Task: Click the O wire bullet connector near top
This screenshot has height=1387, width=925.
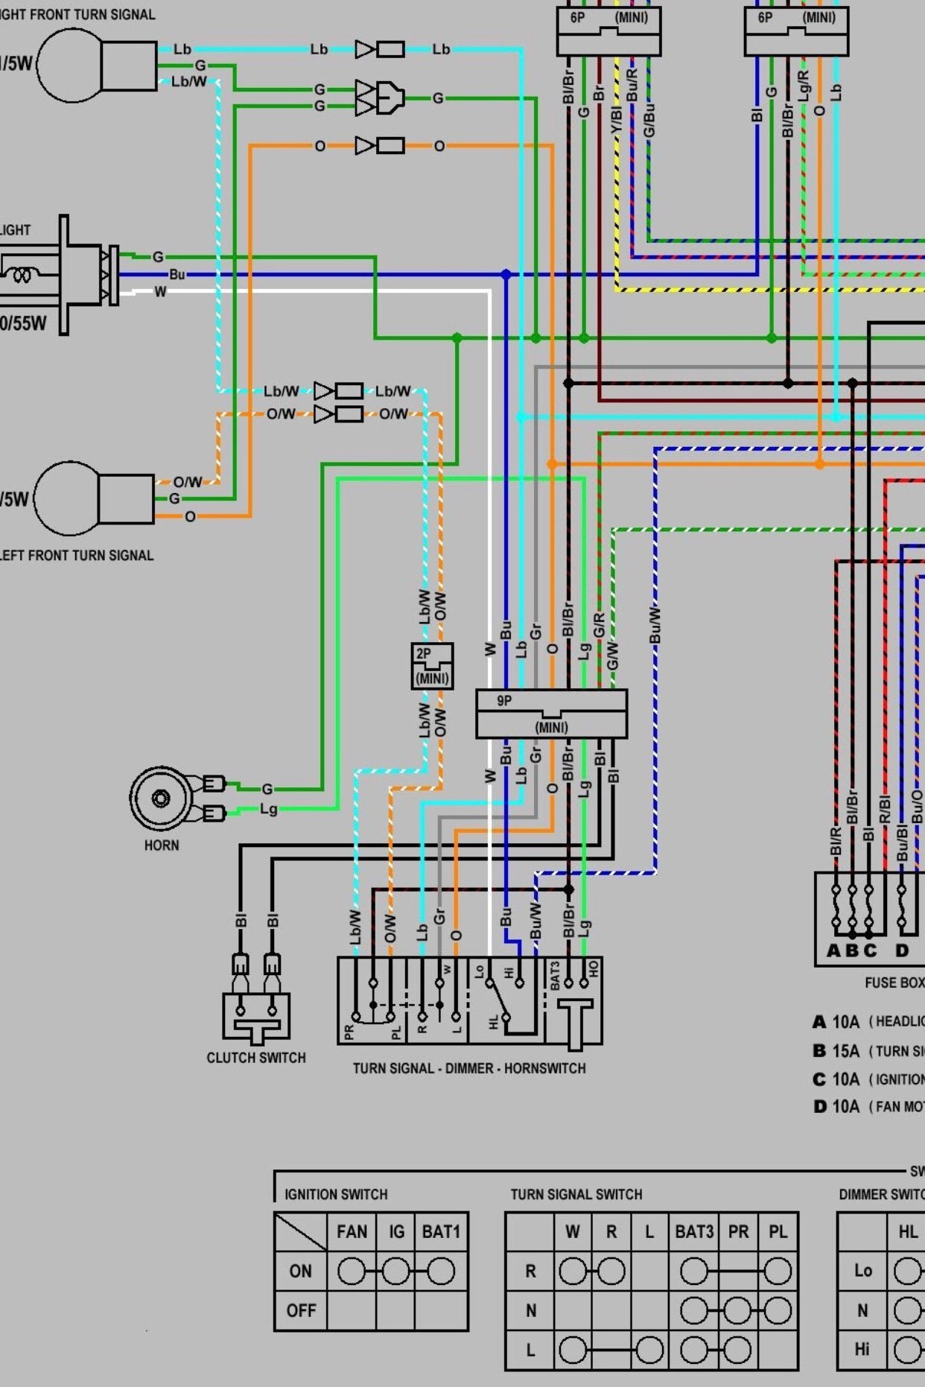Action: pyautogui.click(x=380, y=145)
